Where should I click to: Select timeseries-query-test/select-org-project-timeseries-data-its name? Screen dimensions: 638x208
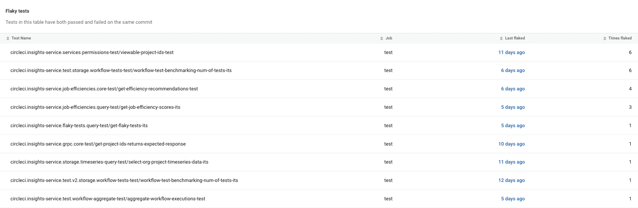(109, 162)
